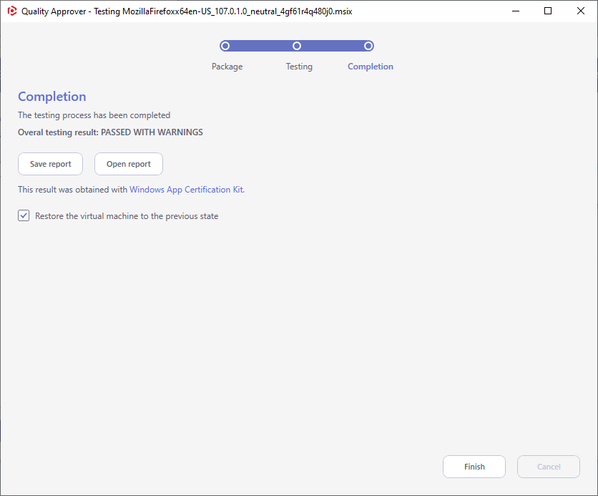Image resolution: width=598 pixels, height=496 pixels.
Task: Minimize the Quality Approver window
Action: [x=516, y=11]
